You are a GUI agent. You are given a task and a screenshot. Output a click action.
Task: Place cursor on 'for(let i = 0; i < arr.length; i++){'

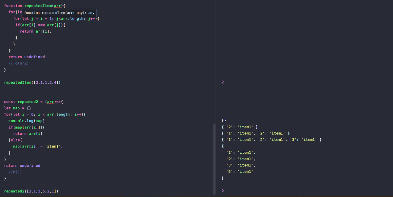[x=45, y=114]
